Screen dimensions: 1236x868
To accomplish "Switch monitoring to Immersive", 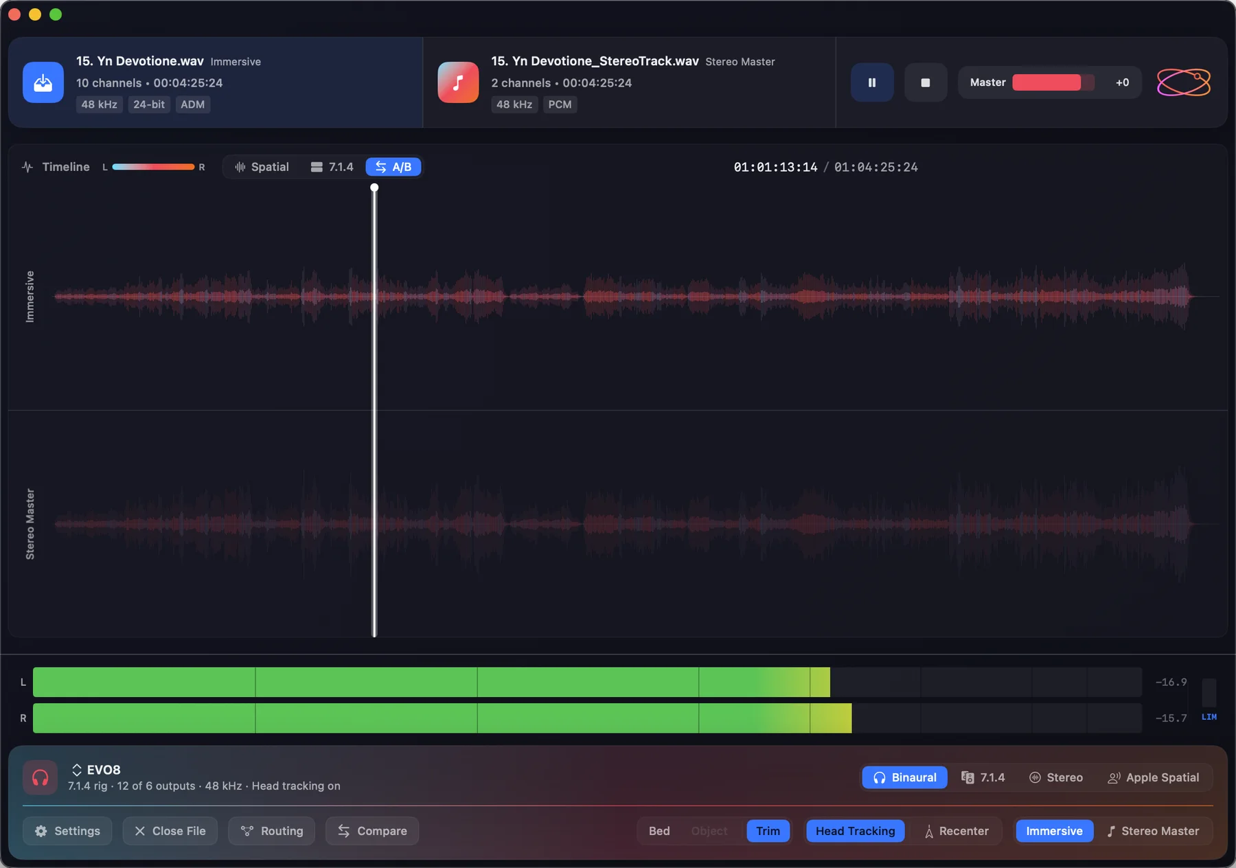I will 1054,831.
